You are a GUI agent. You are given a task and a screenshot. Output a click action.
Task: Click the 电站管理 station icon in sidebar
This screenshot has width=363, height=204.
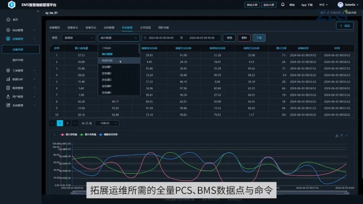(8, 30)
